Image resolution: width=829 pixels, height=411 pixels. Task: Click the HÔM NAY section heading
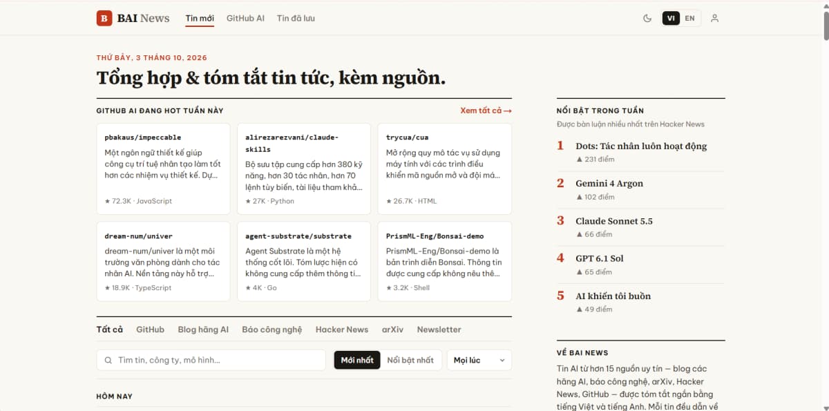click(x=115, y=396)
